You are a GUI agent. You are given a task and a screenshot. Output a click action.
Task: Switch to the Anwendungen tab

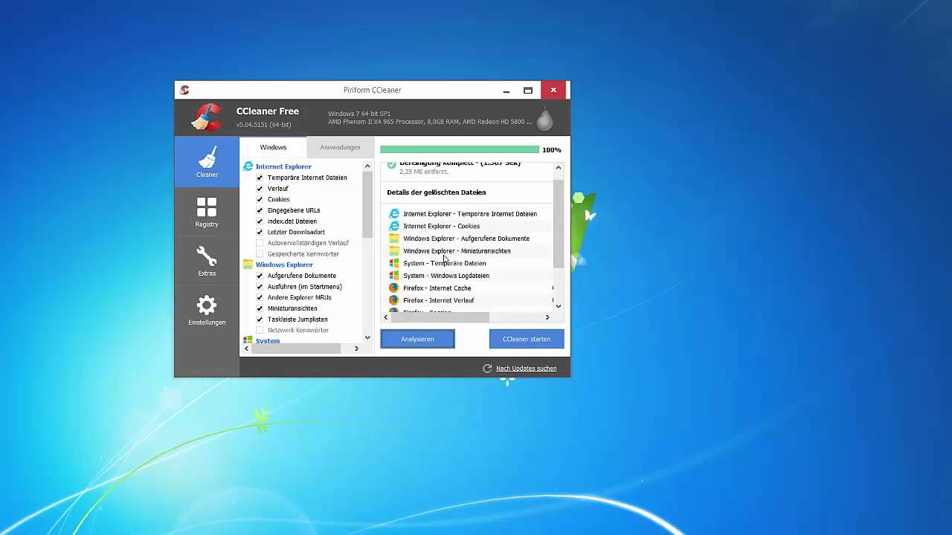point(340,147)
